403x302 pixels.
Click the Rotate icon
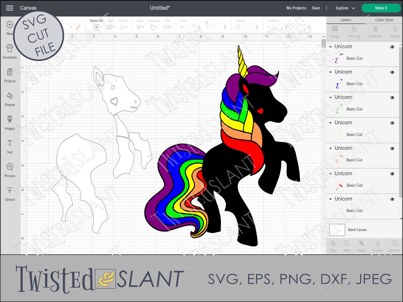pos(238,27)
